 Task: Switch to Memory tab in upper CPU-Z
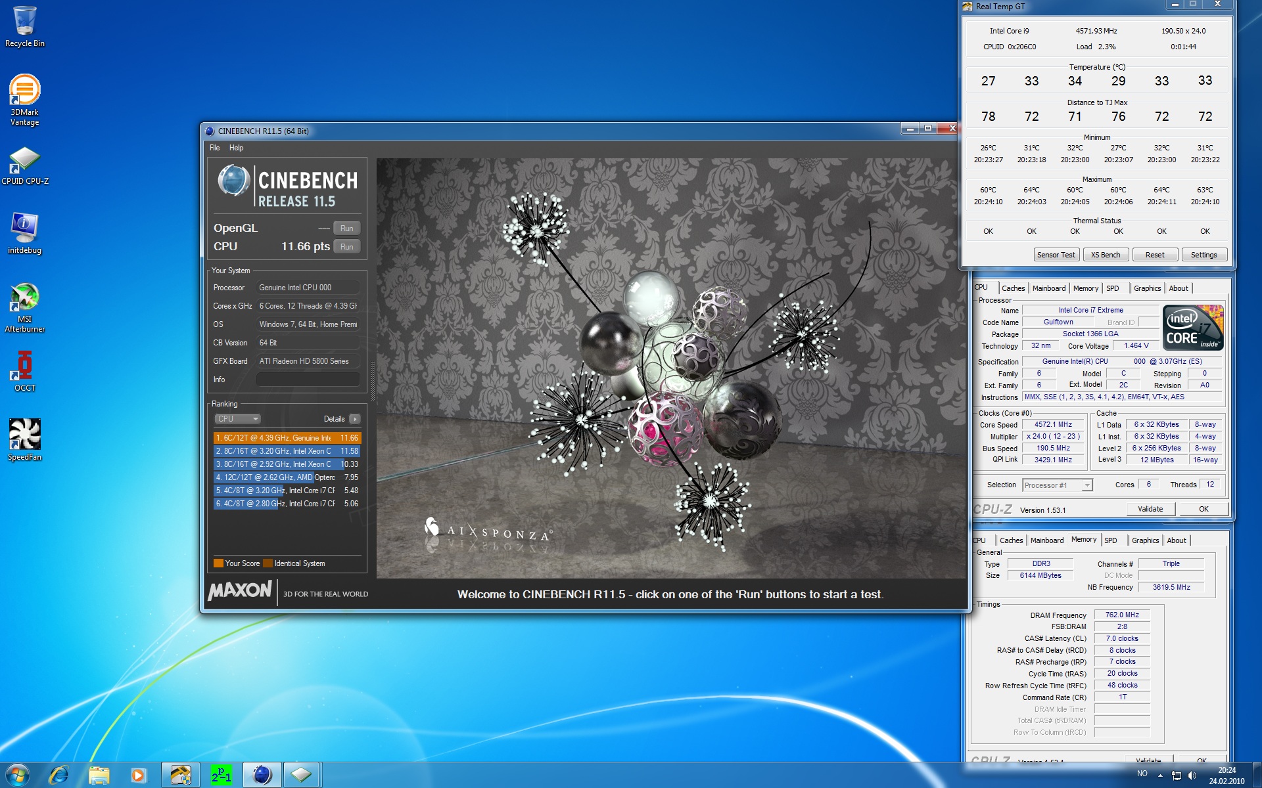1086,288
